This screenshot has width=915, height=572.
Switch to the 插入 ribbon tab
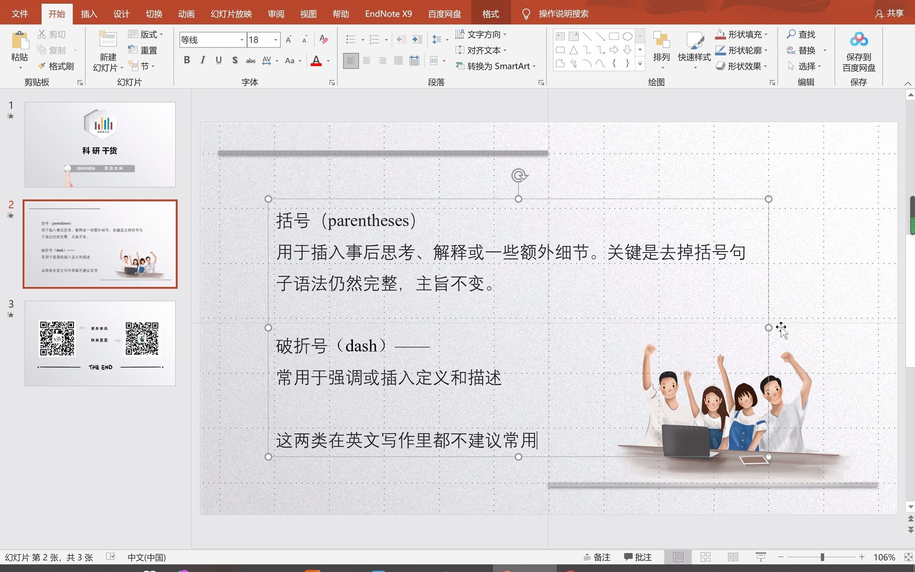(89, 14)
